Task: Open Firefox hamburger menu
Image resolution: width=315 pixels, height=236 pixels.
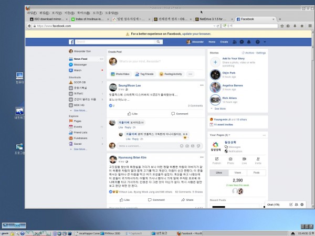Action: [310, 26]
